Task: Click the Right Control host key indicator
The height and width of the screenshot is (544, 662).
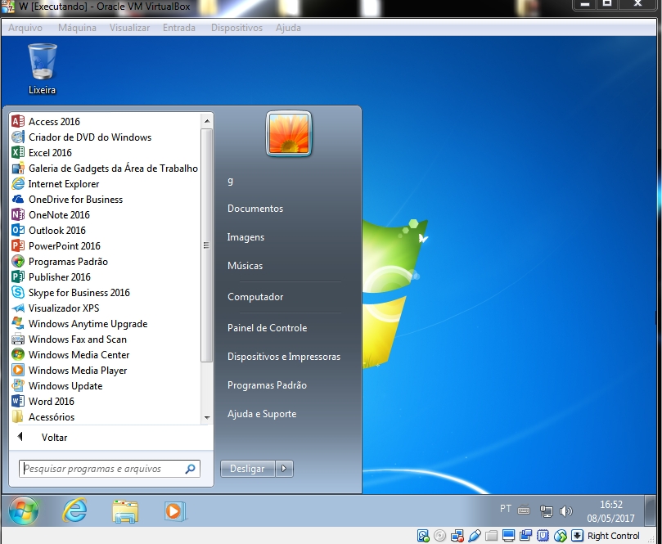Action: [614, 536]
